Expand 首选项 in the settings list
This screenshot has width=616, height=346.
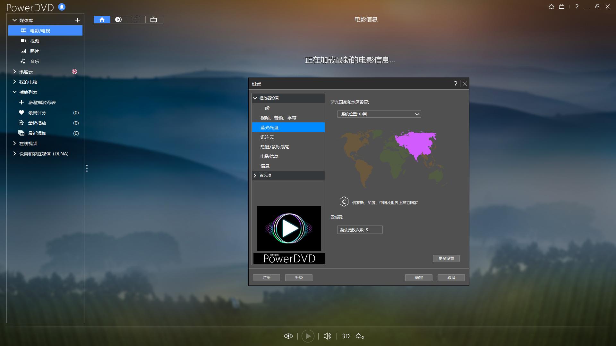tap(265, 175)
